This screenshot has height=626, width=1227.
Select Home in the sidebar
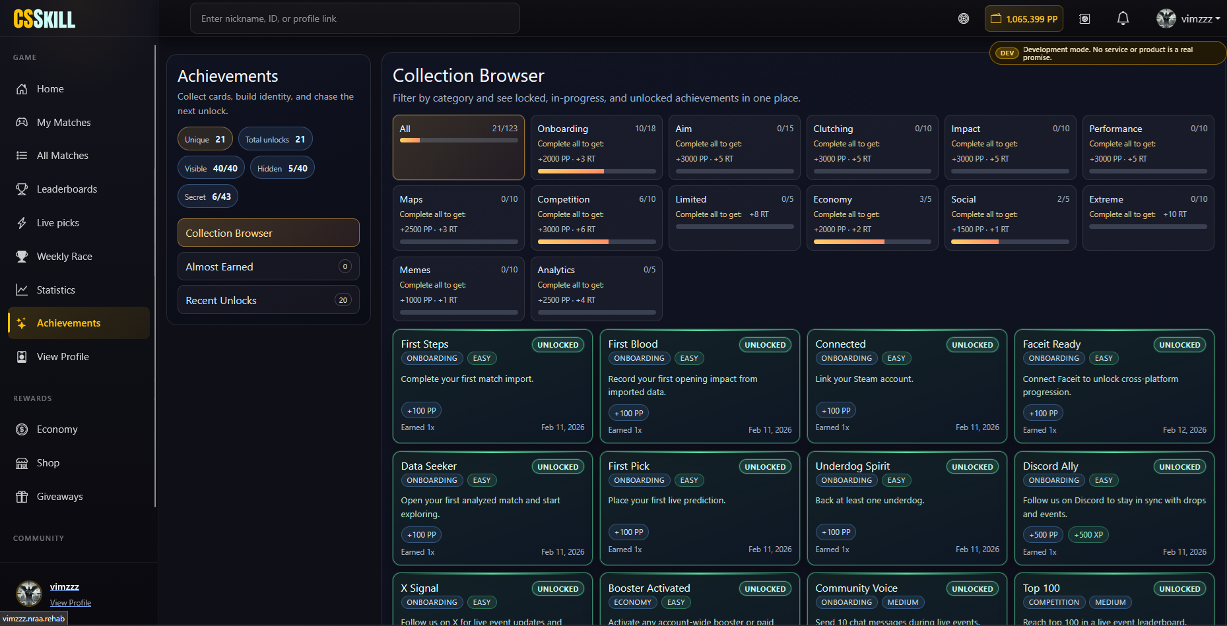(50, 88)
